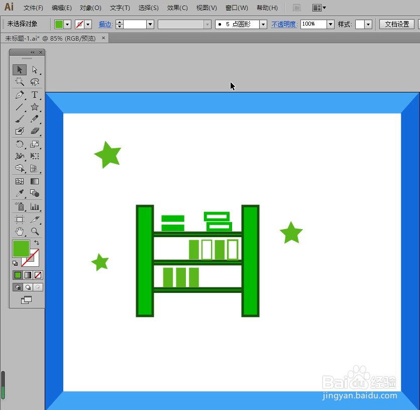The height and width of the screenshot is (410, 420).
Task: Click the 文档设置 button
Action: [397, 25]
